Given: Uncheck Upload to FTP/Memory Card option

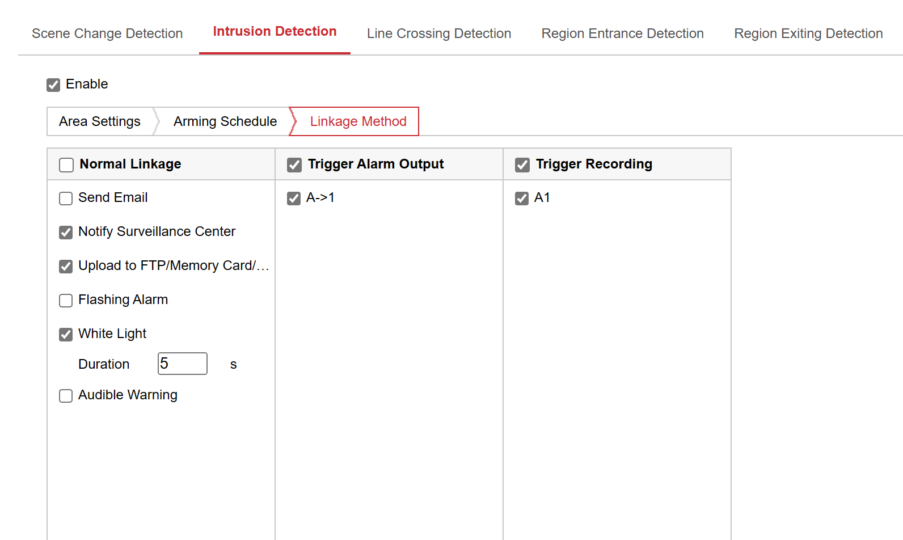Looking at the screenshot, I should coord(66,267).
